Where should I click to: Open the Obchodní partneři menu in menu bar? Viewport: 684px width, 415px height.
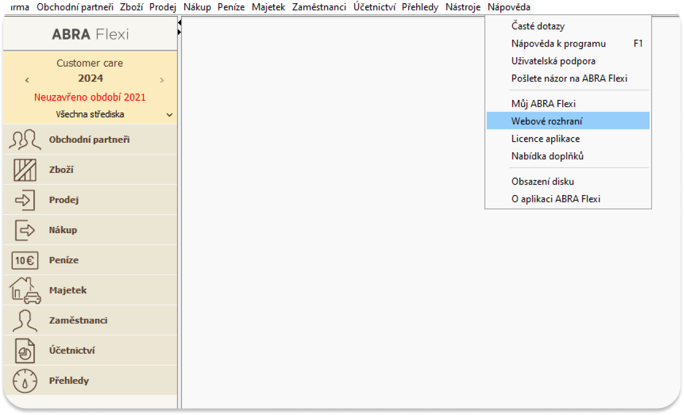point(75,7)
